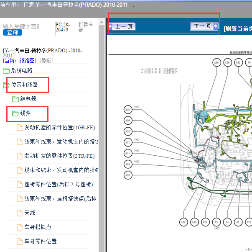Image resolution: width=252 pixels, height=252 pixels.
Task: Open 发动机室的零件位置(2TR-FE) document
Action: [59, 156]
